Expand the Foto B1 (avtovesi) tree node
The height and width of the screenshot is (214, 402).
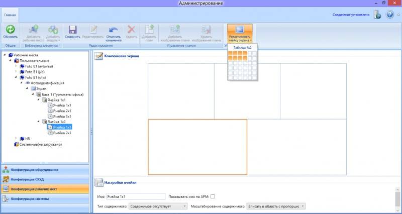tap(16, 66)
